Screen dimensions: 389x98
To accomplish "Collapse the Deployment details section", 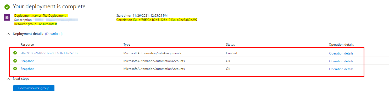I will (8, 34).
